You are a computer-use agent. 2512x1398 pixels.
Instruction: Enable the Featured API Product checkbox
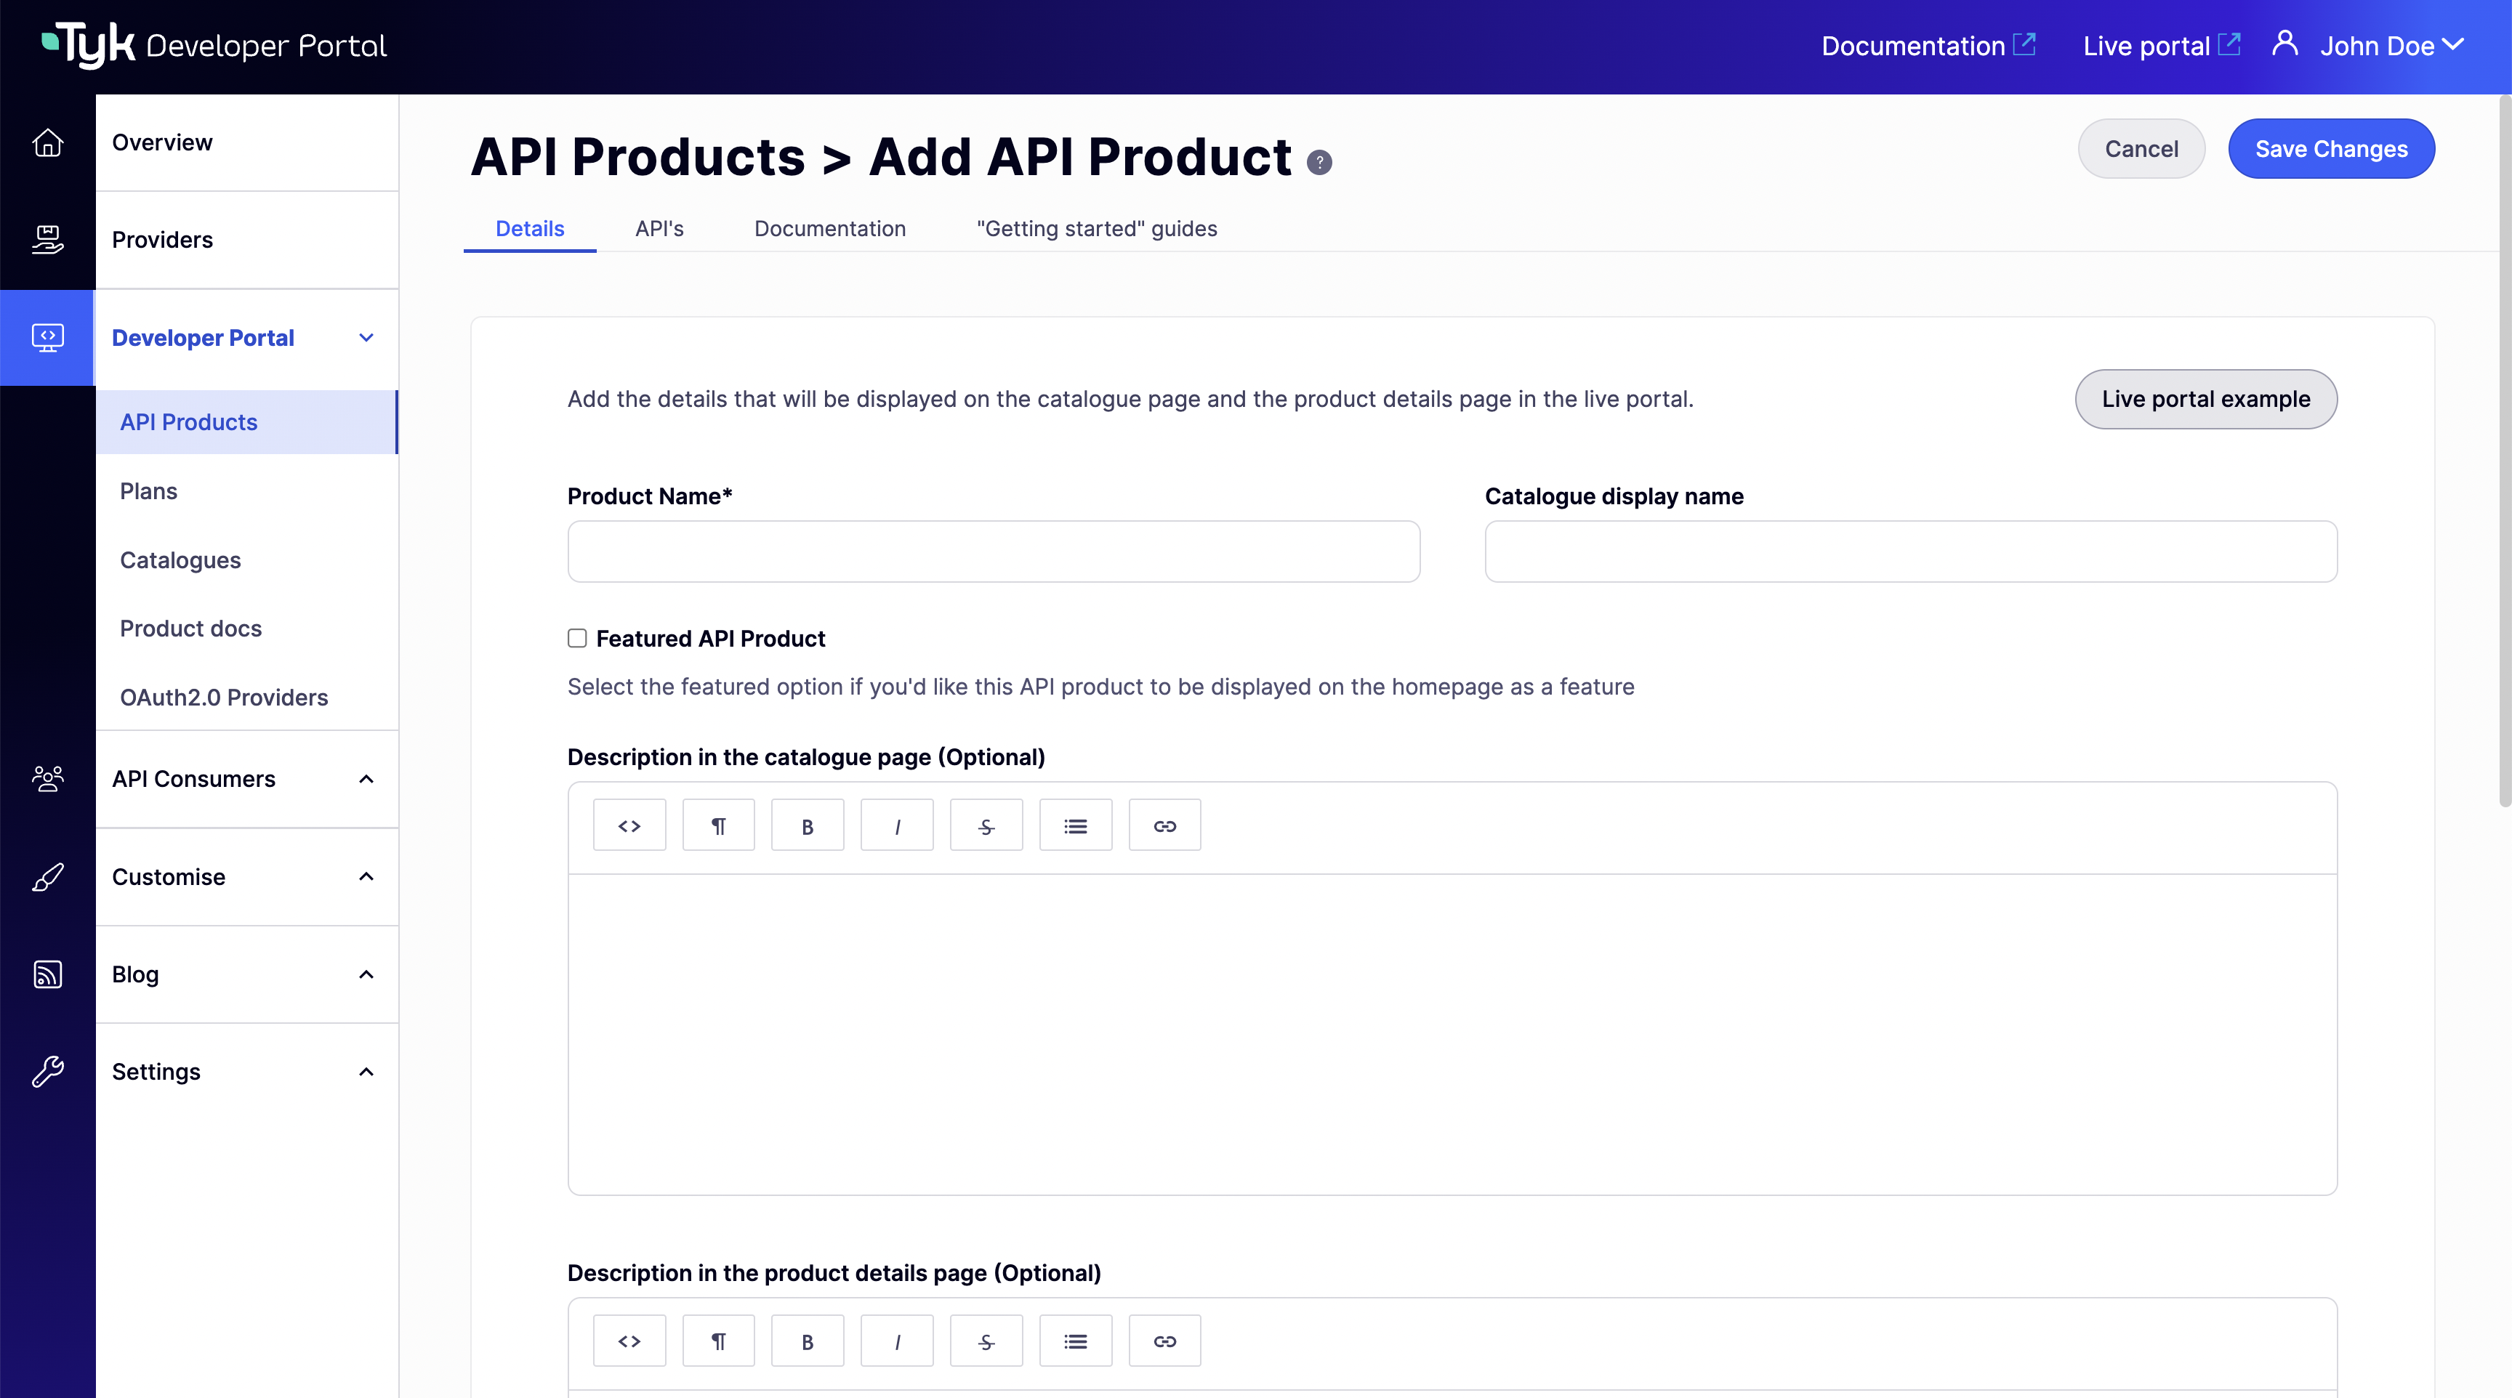[576, 637]
